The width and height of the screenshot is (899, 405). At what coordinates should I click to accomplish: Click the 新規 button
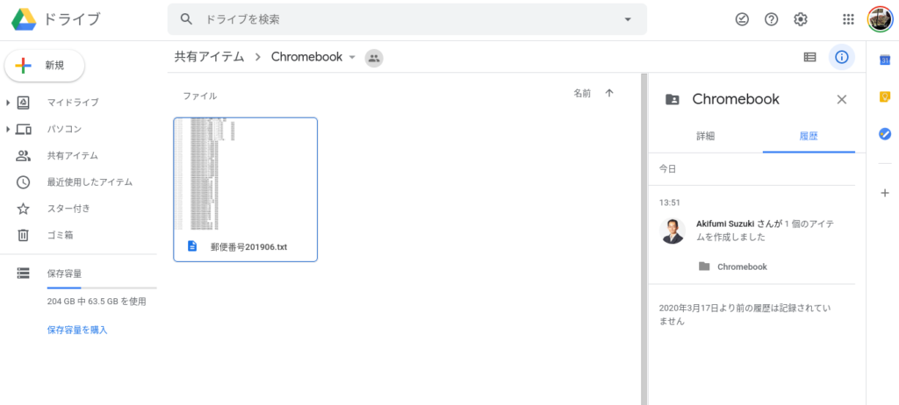tap(45, 65)
